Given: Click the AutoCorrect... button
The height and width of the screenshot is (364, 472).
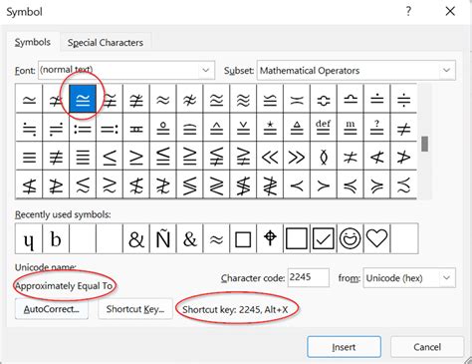Looking at the screenshot, I should tap(52, 309).
